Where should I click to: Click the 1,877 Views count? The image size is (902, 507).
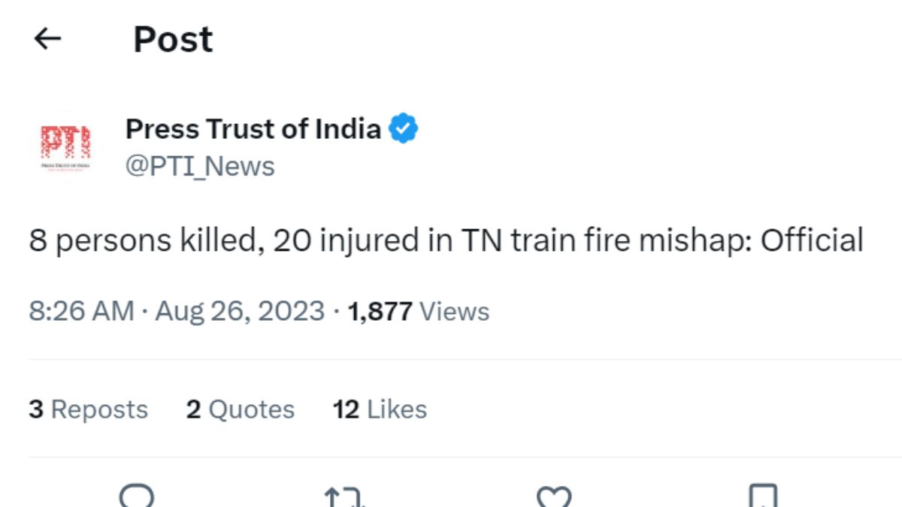click(x=419, y=311)
